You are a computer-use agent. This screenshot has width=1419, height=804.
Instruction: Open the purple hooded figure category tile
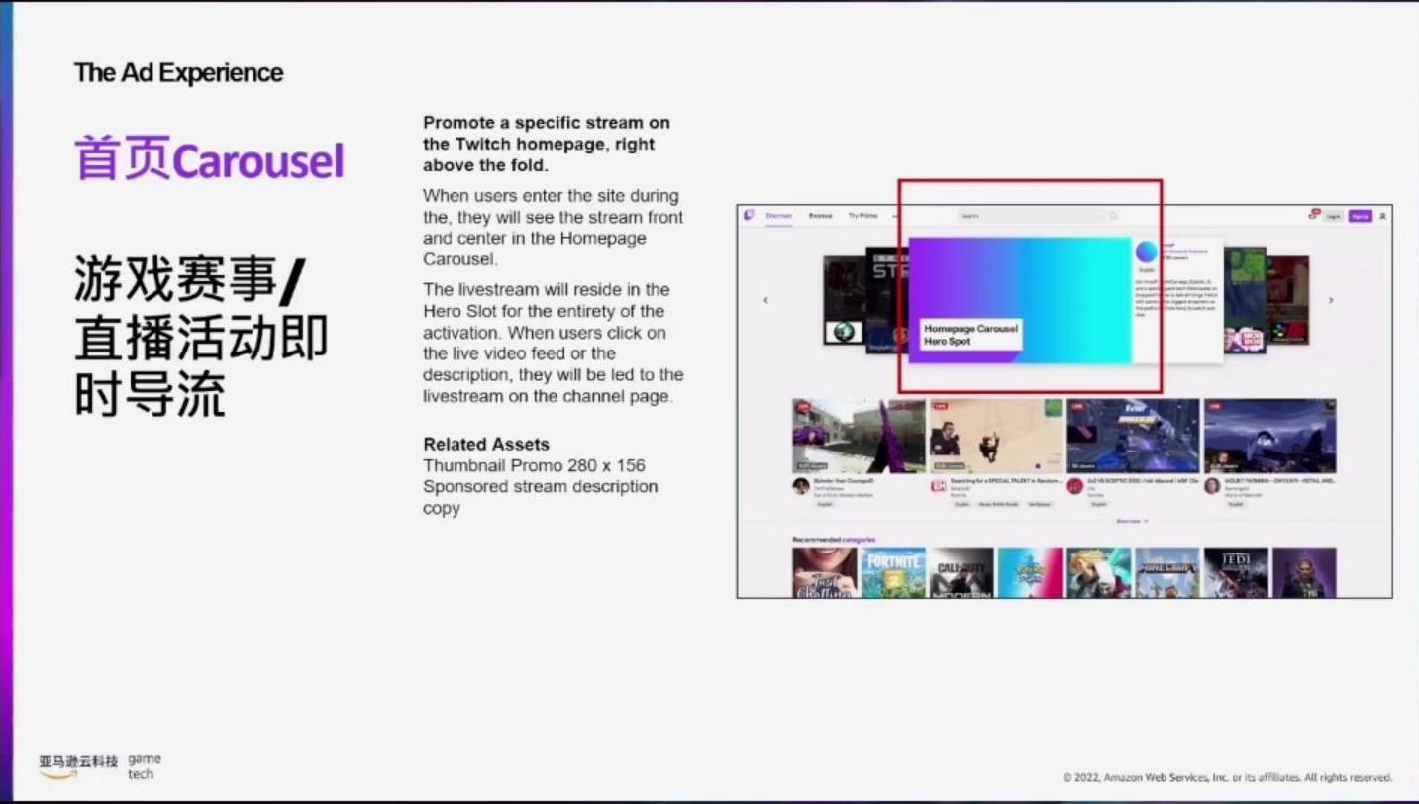[1304, 572]
